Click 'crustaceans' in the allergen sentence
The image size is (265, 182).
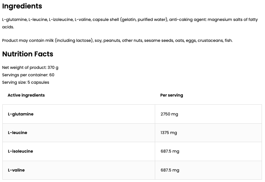click(210, 41)
